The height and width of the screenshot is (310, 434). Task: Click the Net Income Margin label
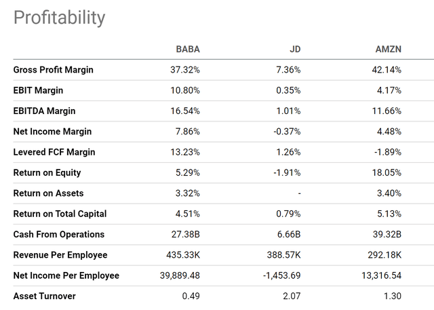click(53, 132)
